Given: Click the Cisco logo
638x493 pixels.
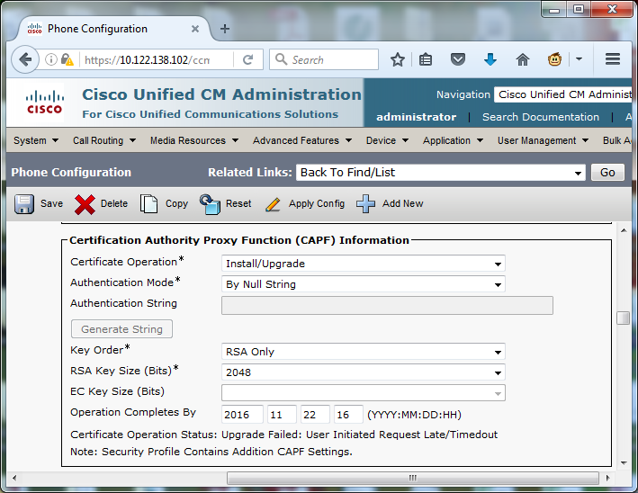Looking at the screenshot, I should (x=44, y=103).
